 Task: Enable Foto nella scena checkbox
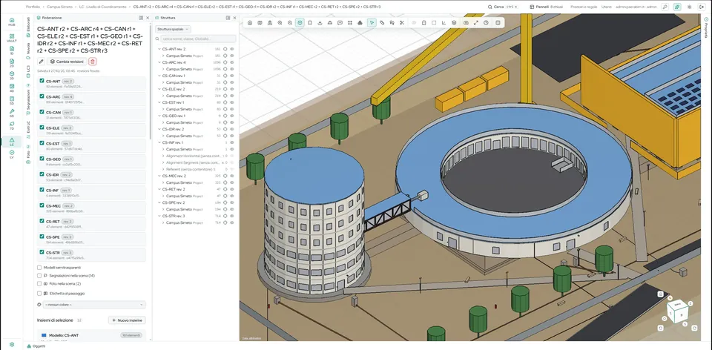click(39, 283)
